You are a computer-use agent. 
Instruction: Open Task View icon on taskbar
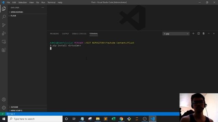click(74, 119)
